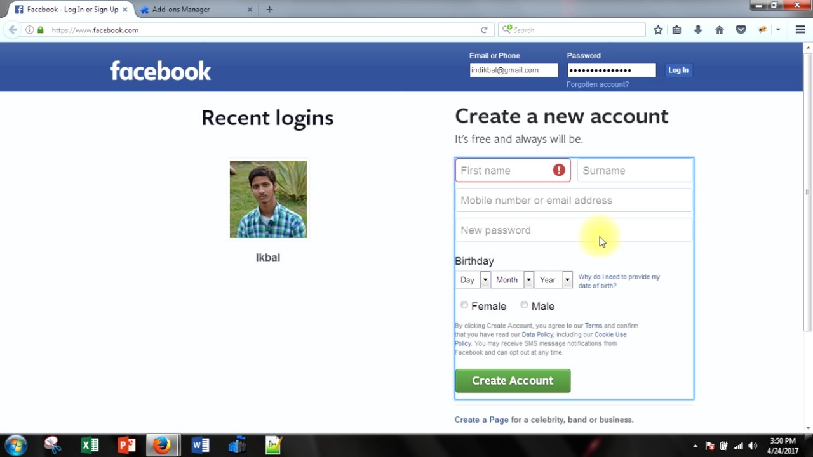Open a new browser tab

(x=269, y=10)
